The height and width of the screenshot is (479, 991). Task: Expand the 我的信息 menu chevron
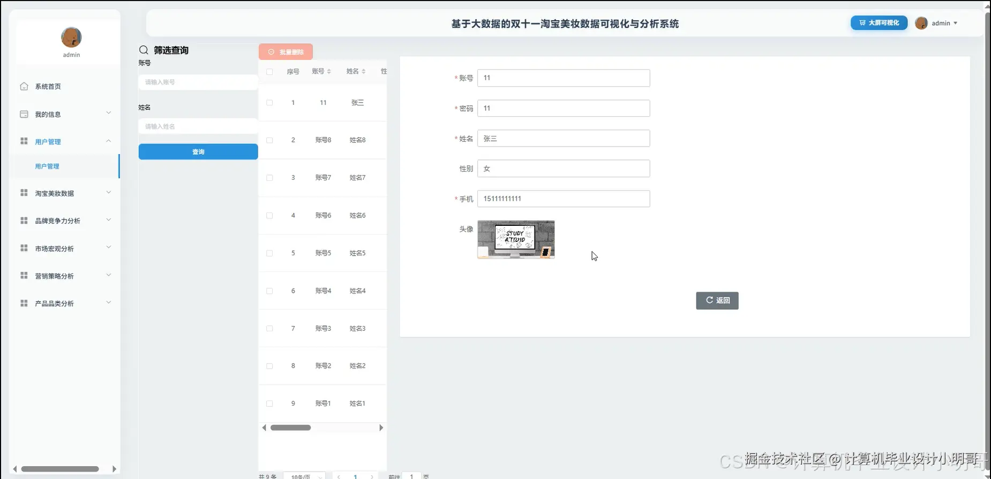pyautogui.click(x=109, y=113)
